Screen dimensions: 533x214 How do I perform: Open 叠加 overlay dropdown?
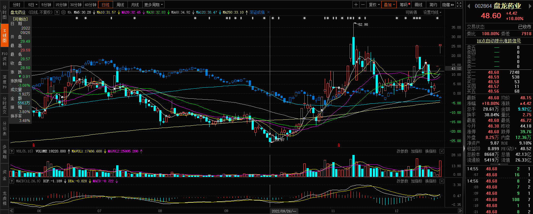coord(389,5)
